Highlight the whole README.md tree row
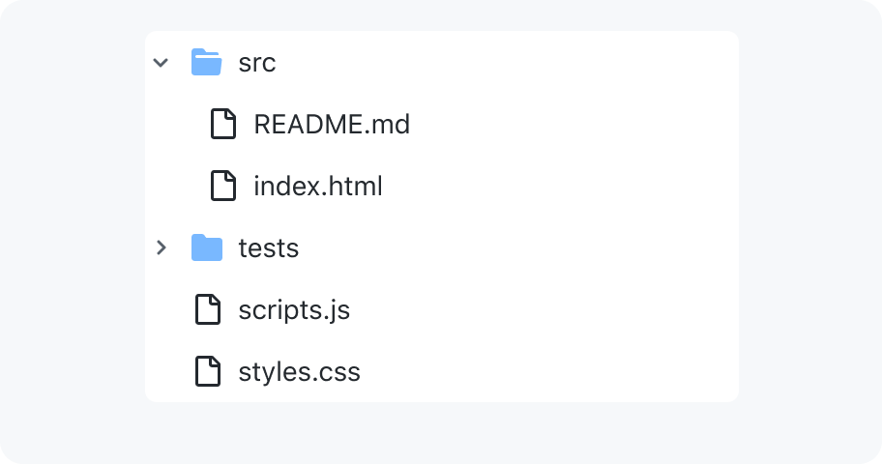This screenshot has width=882, height=464. (x=442, y=124)
